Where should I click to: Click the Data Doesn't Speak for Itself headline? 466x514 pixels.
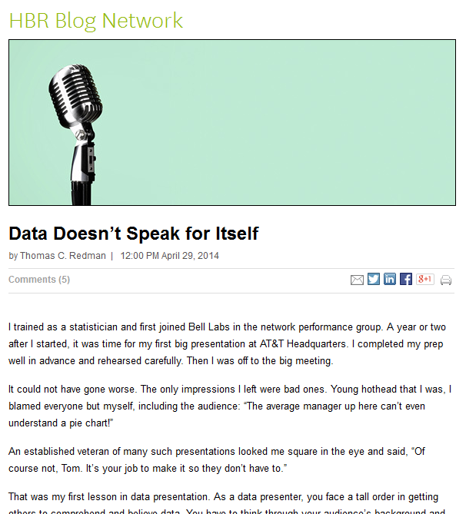point(134,234)
